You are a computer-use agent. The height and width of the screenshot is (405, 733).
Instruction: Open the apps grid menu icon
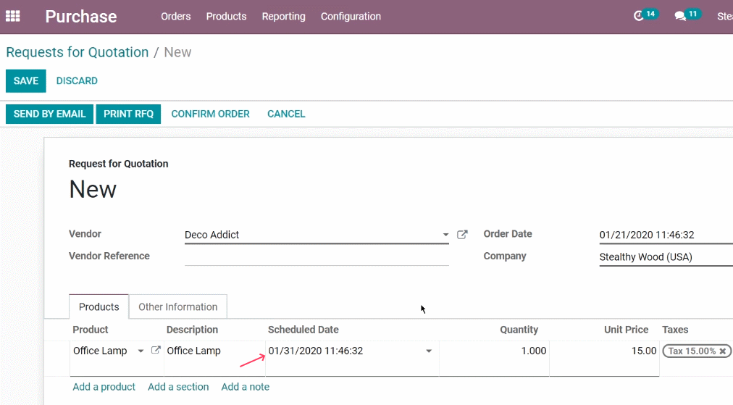click(x=12, y=17)
